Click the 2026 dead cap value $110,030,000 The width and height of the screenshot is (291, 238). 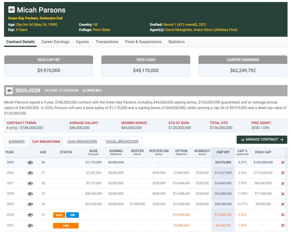pyautogui.click(x=263, y=173)
